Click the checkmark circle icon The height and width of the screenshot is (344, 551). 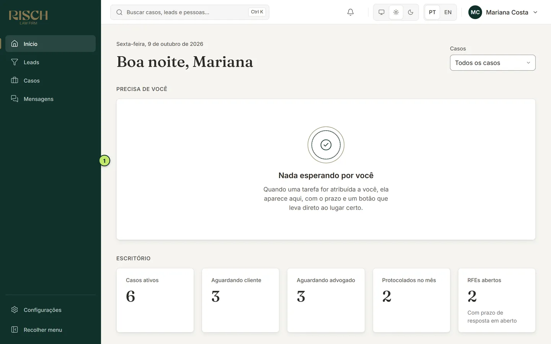(x=326, y=145)
